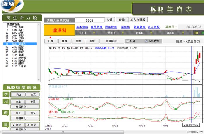
Task: Switch to 週線 chart tab
Action: tap(65, 41)
